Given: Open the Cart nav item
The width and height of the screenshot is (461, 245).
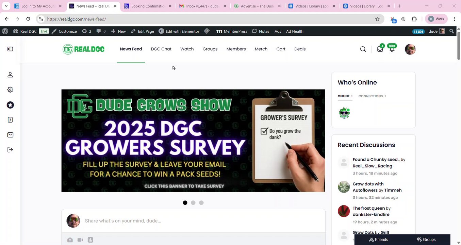Looking at the screenshot, I should pyautogui.click(x=281, y=49).
